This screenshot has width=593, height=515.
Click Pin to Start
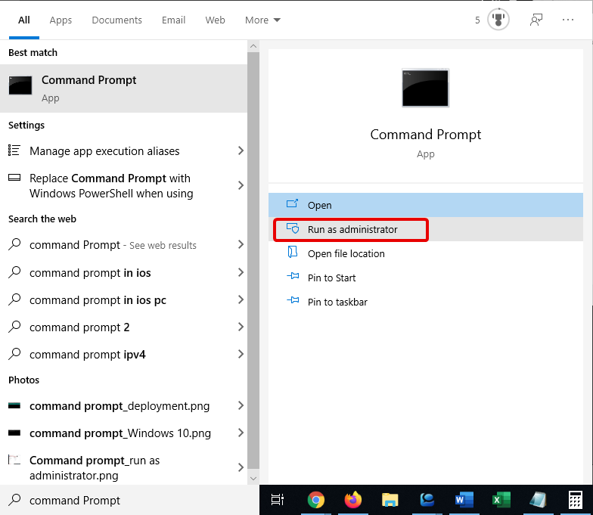425,278
